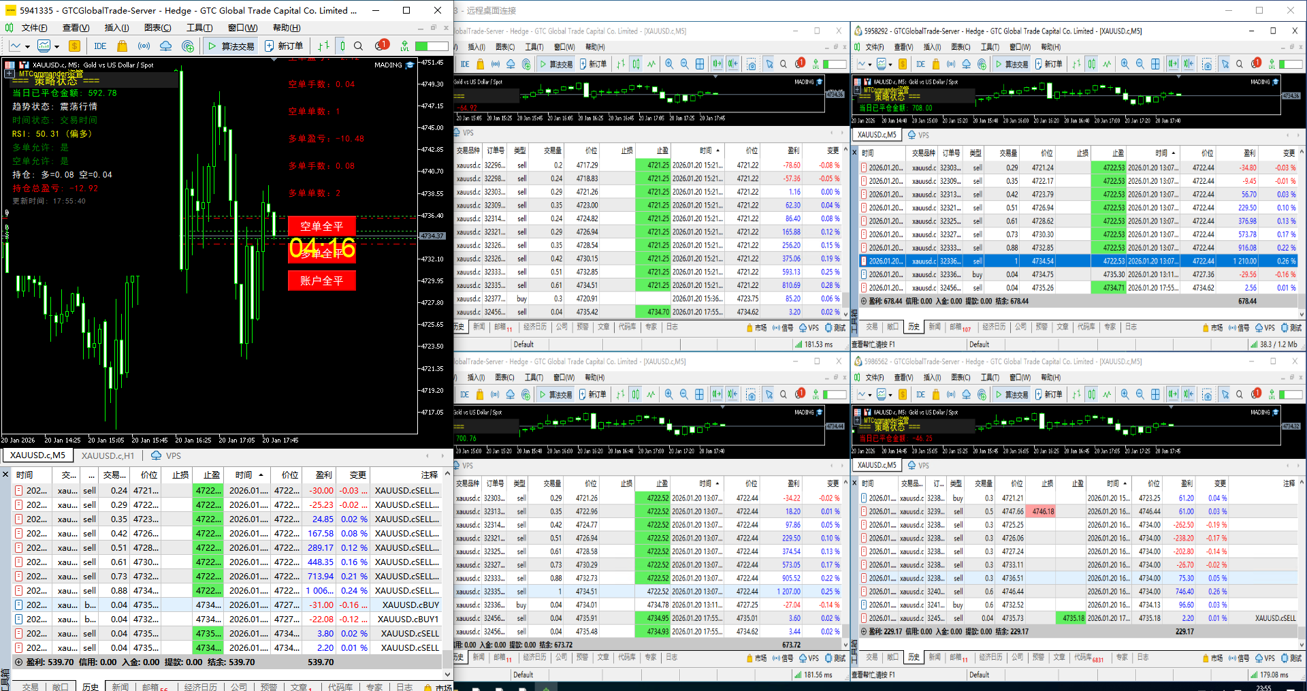The width and height of the screenshot is (1307, 691).
Task: Zoom in the chart in the upper middle terminal
Action: [669, 64]
